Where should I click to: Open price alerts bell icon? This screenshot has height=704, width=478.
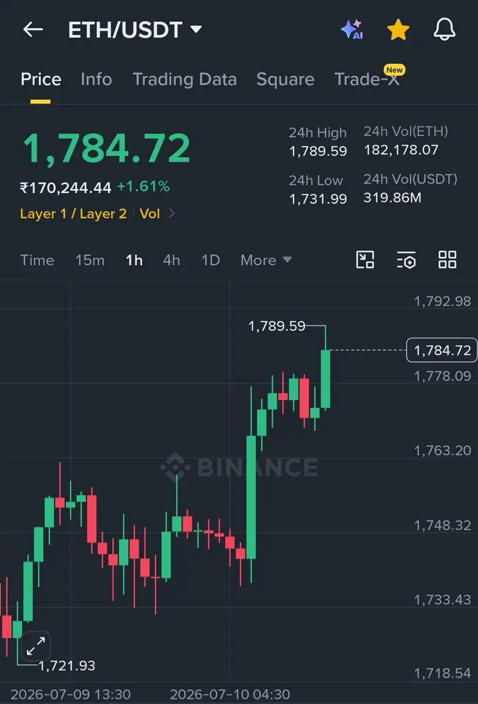[x=445, y=29]
